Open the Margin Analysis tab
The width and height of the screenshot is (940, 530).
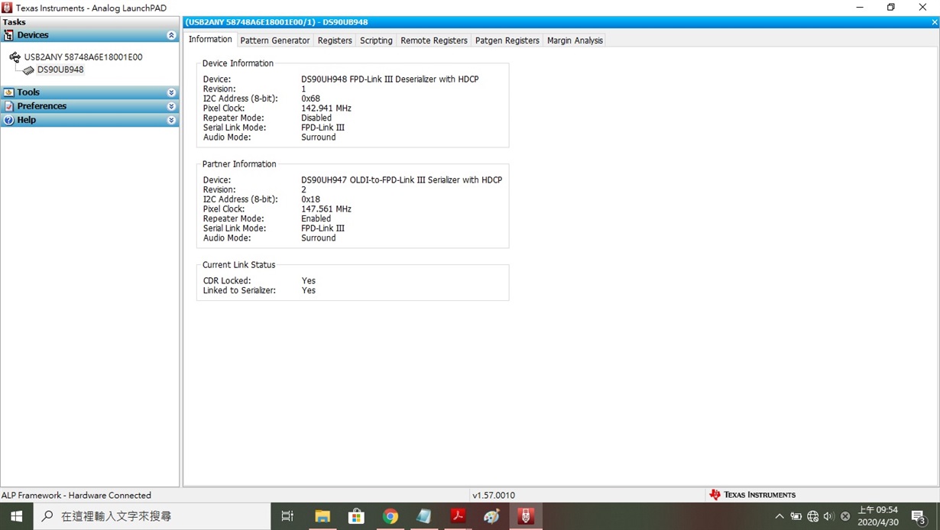point(575,40)
